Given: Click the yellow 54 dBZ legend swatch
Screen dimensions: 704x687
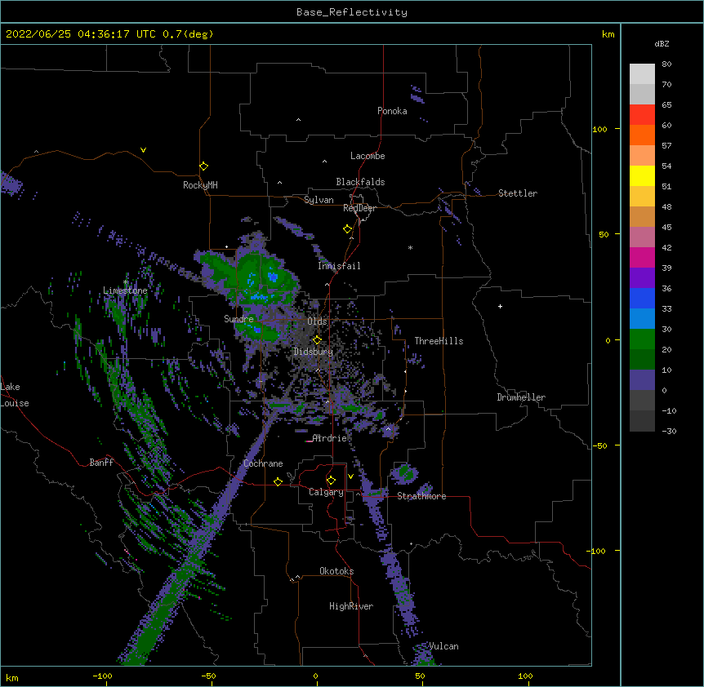Looking at the screenshot, I should coord(642,175).
